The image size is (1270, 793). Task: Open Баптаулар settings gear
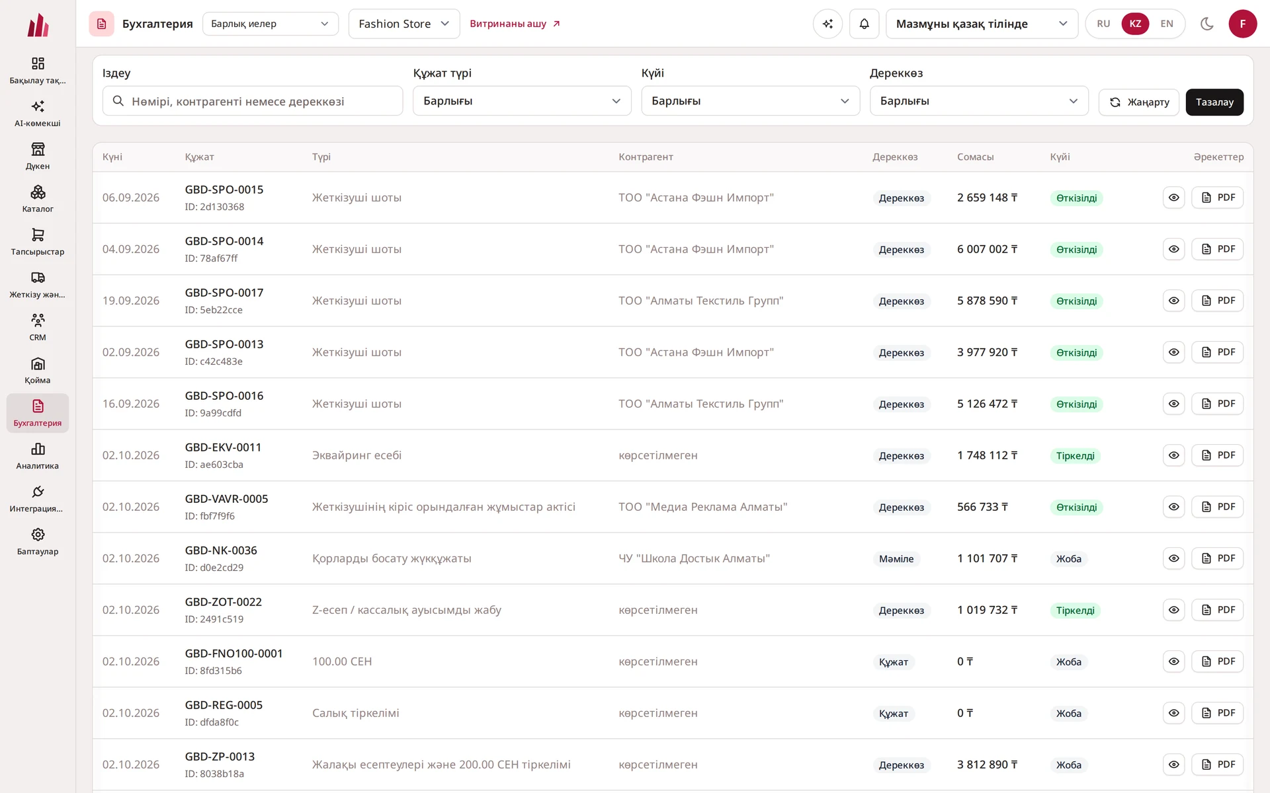pyautogui.click(x=38, y=534)
